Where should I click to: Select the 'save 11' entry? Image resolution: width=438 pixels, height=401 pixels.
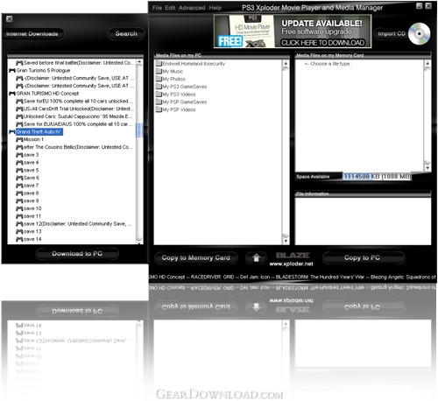coord(29,216)
